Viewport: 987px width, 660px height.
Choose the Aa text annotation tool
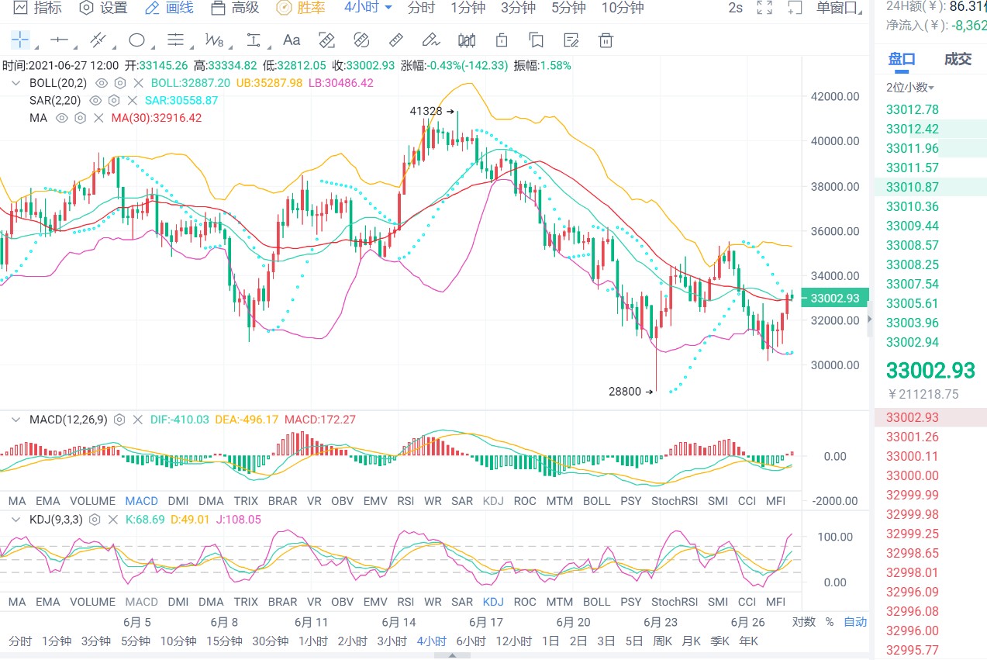click(x=292, y=40)
